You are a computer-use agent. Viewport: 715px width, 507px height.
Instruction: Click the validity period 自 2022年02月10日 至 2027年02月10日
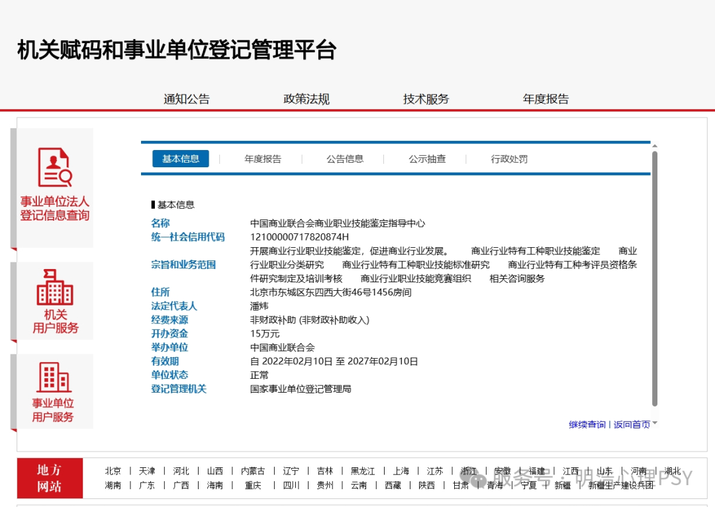[334, 362]
